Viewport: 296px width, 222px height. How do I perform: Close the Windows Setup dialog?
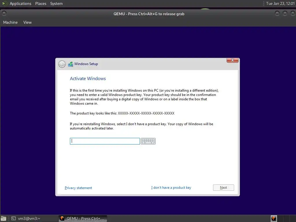(232, 60)
